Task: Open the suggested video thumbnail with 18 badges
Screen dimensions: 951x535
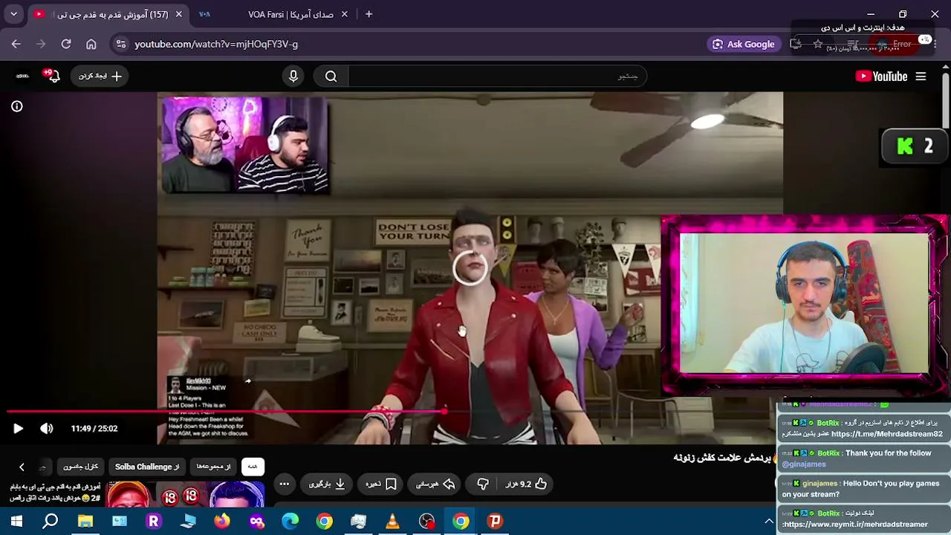Action: (186, 494)
